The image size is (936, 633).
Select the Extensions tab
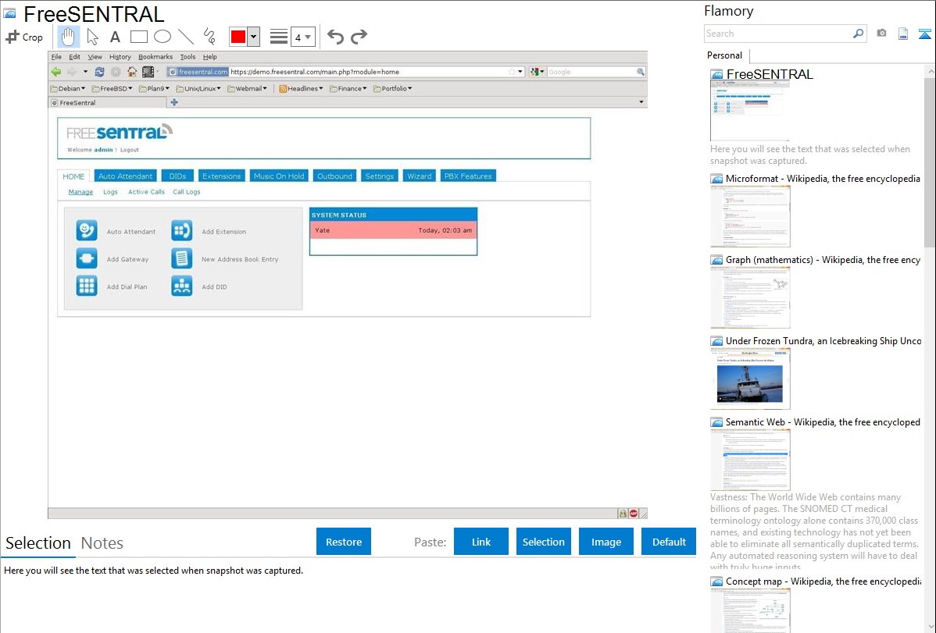tap(221, 176)
